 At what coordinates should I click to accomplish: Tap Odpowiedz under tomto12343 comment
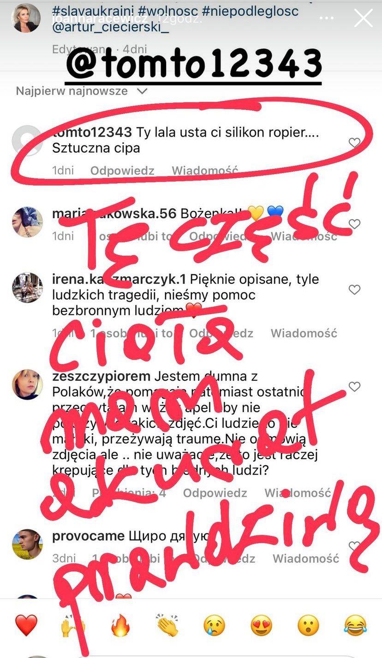(x=122, y=171)
